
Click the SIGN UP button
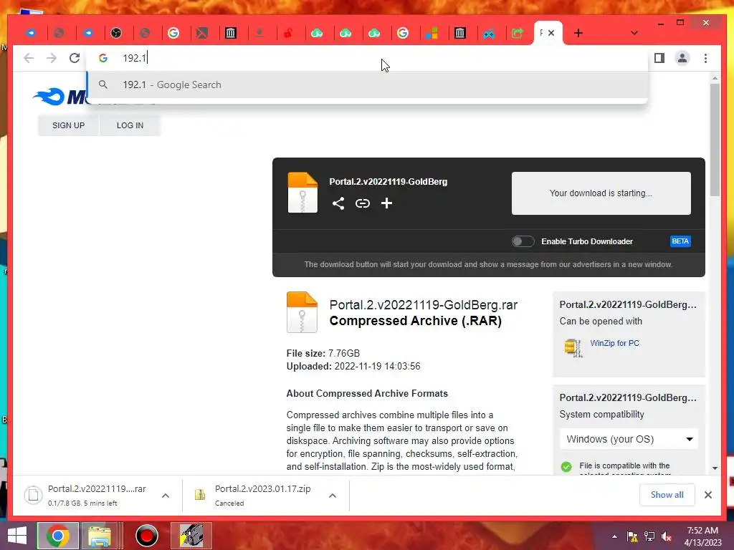tap(68, 125)
